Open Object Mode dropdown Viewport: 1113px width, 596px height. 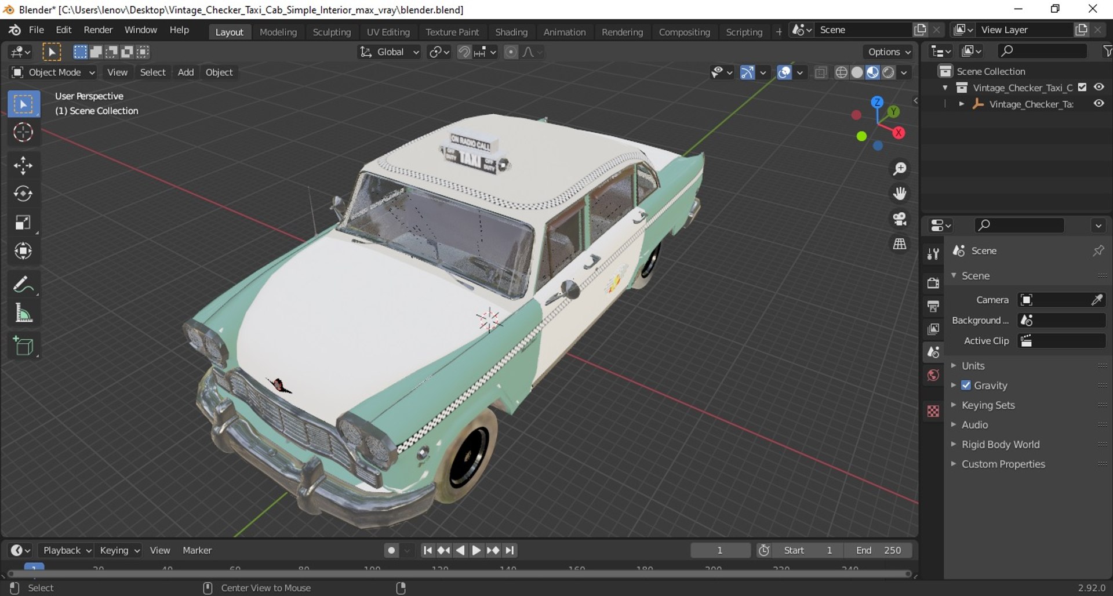click(53, 72)
